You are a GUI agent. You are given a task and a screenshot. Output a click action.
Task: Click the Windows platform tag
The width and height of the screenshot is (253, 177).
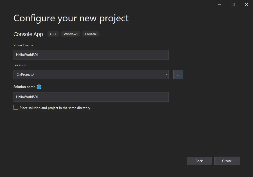click(x=71, y=34)
